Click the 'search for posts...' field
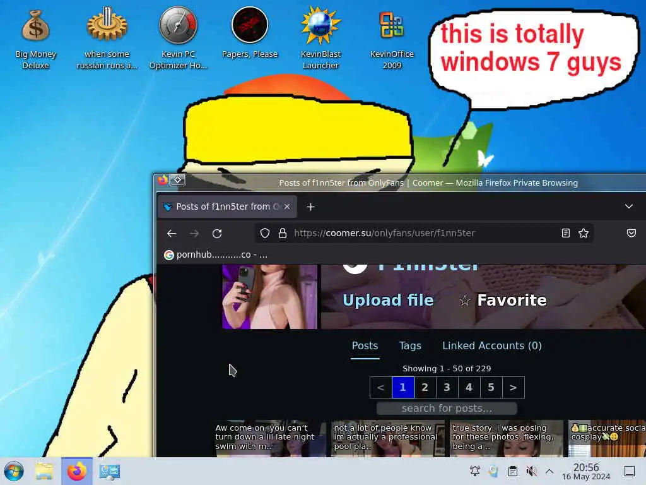Screen dimensions: 646x485 click(x=447, y=409)
